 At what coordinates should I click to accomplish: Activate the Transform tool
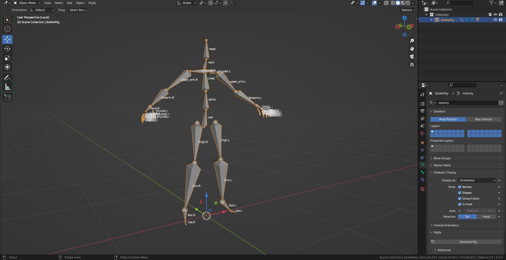pyautogui.click(x=7, y=67)
